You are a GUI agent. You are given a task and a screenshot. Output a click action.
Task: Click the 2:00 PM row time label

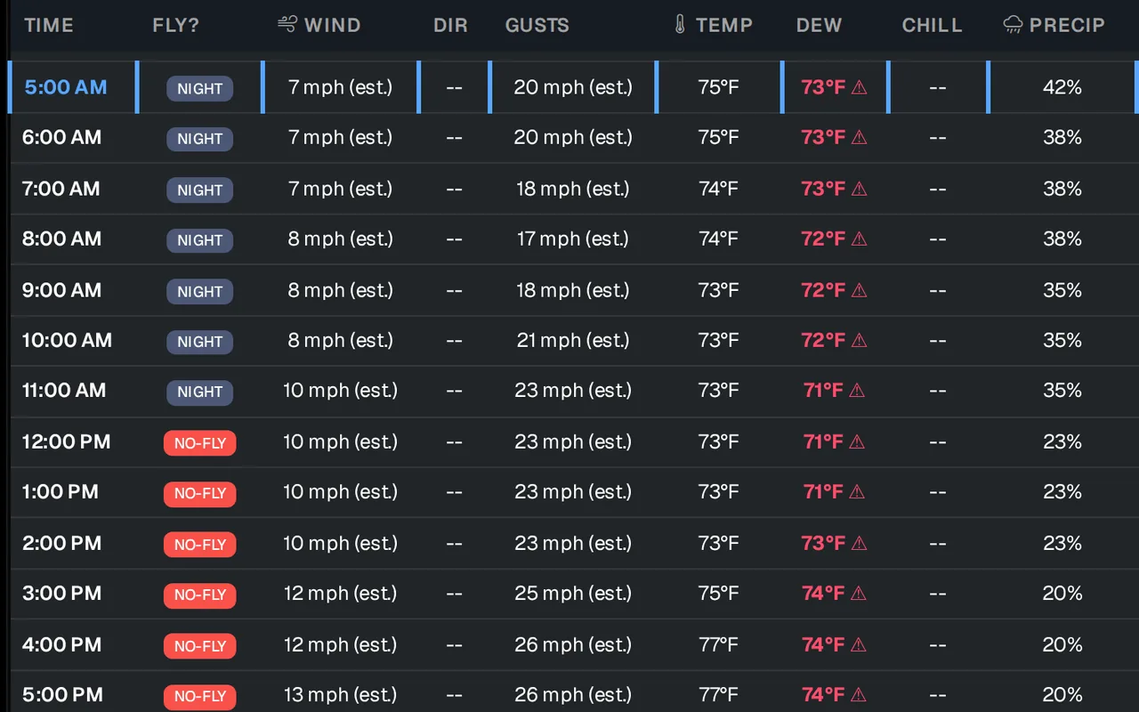click(x=61, y=543)
